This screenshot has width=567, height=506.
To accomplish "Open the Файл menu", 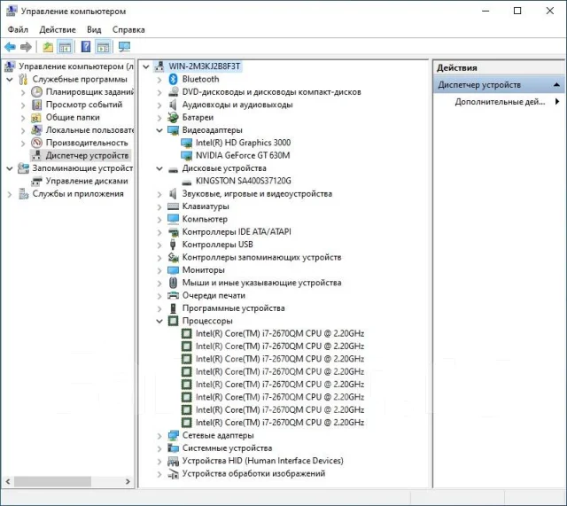I will point(18,29).
